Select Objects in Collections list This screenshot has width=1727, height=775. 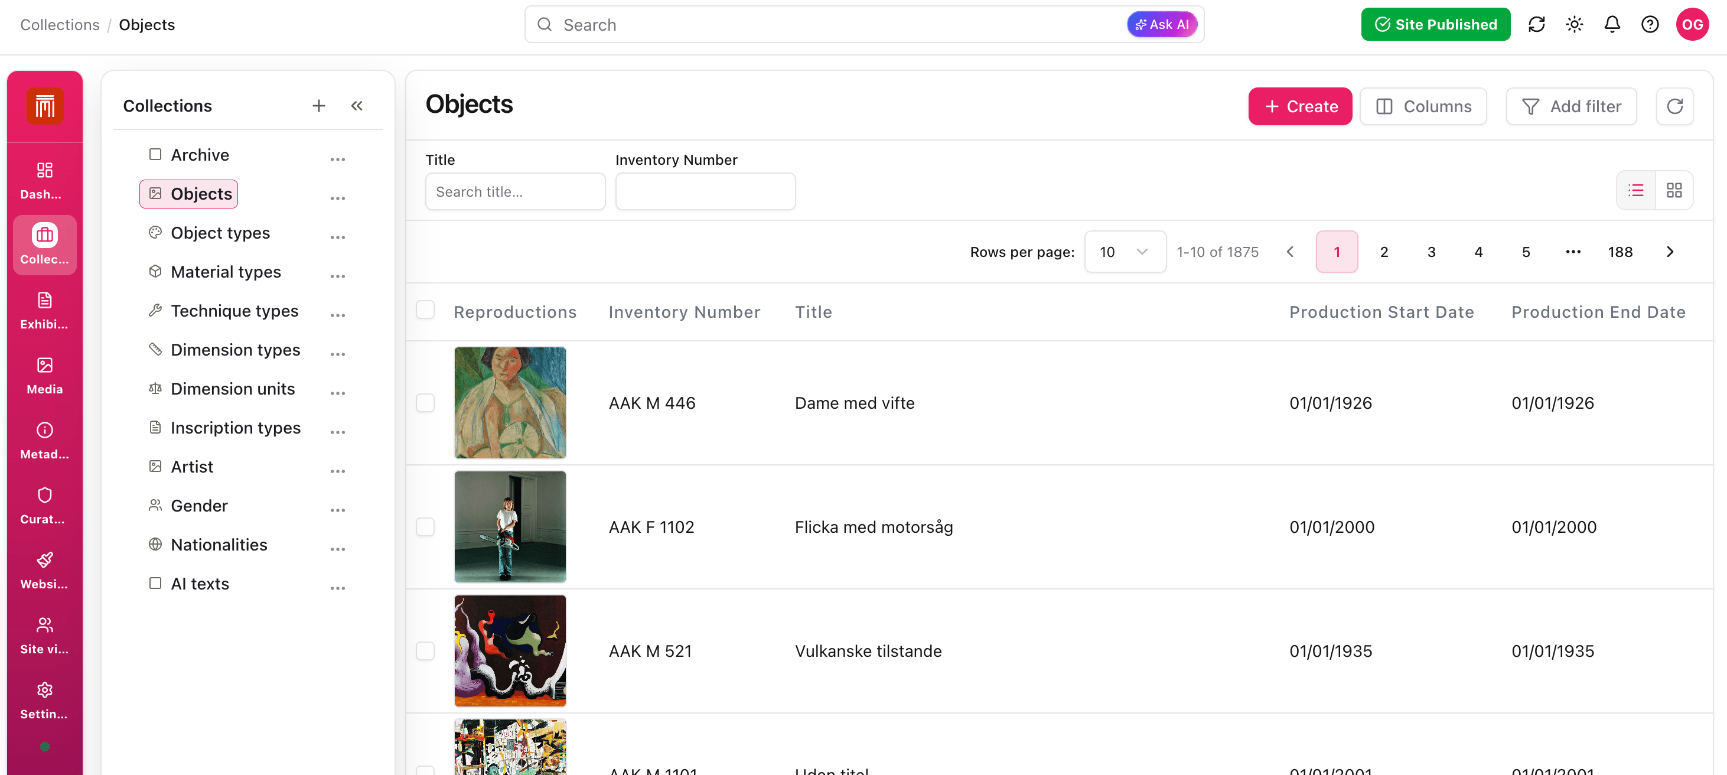[188, 194]
